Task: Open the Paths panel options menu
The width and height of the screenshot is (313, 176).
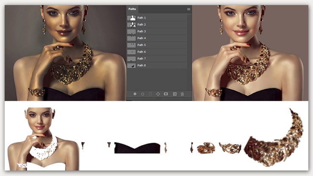Action: click(x=188, y=9)
